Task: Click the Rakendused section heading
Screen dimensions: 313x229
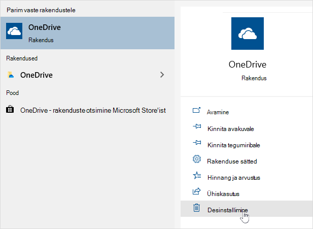Action: (22, 58)
